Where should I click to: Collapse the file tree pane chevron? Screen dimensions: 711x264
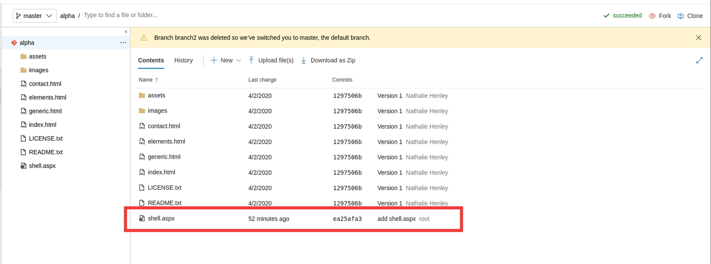click(x=126, y=32)
